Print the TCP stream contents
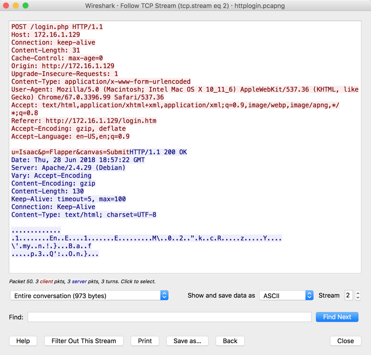Screen dimensions: 371x355 click(145, 341)
